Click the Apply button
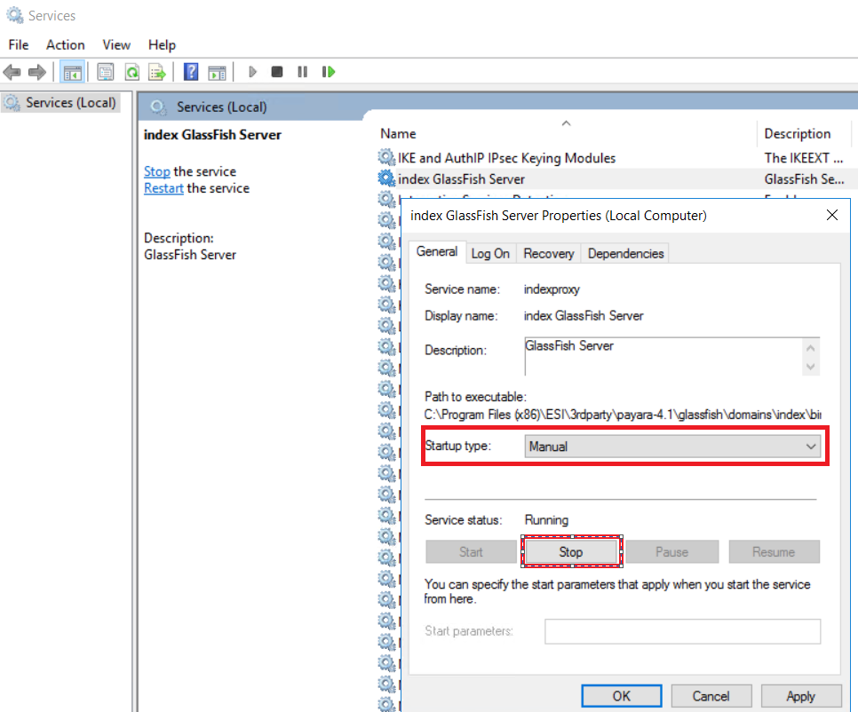 point(801,696)
